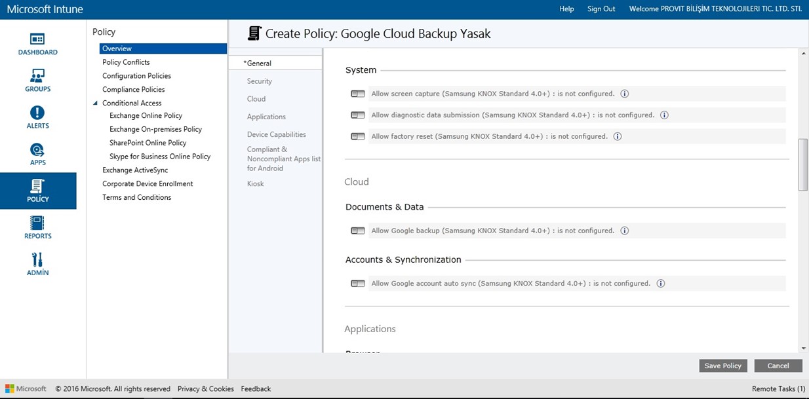The width and height of the screenshot is (809, 399).
Task: Jump to the Applications section
Action: pos(266,117)
